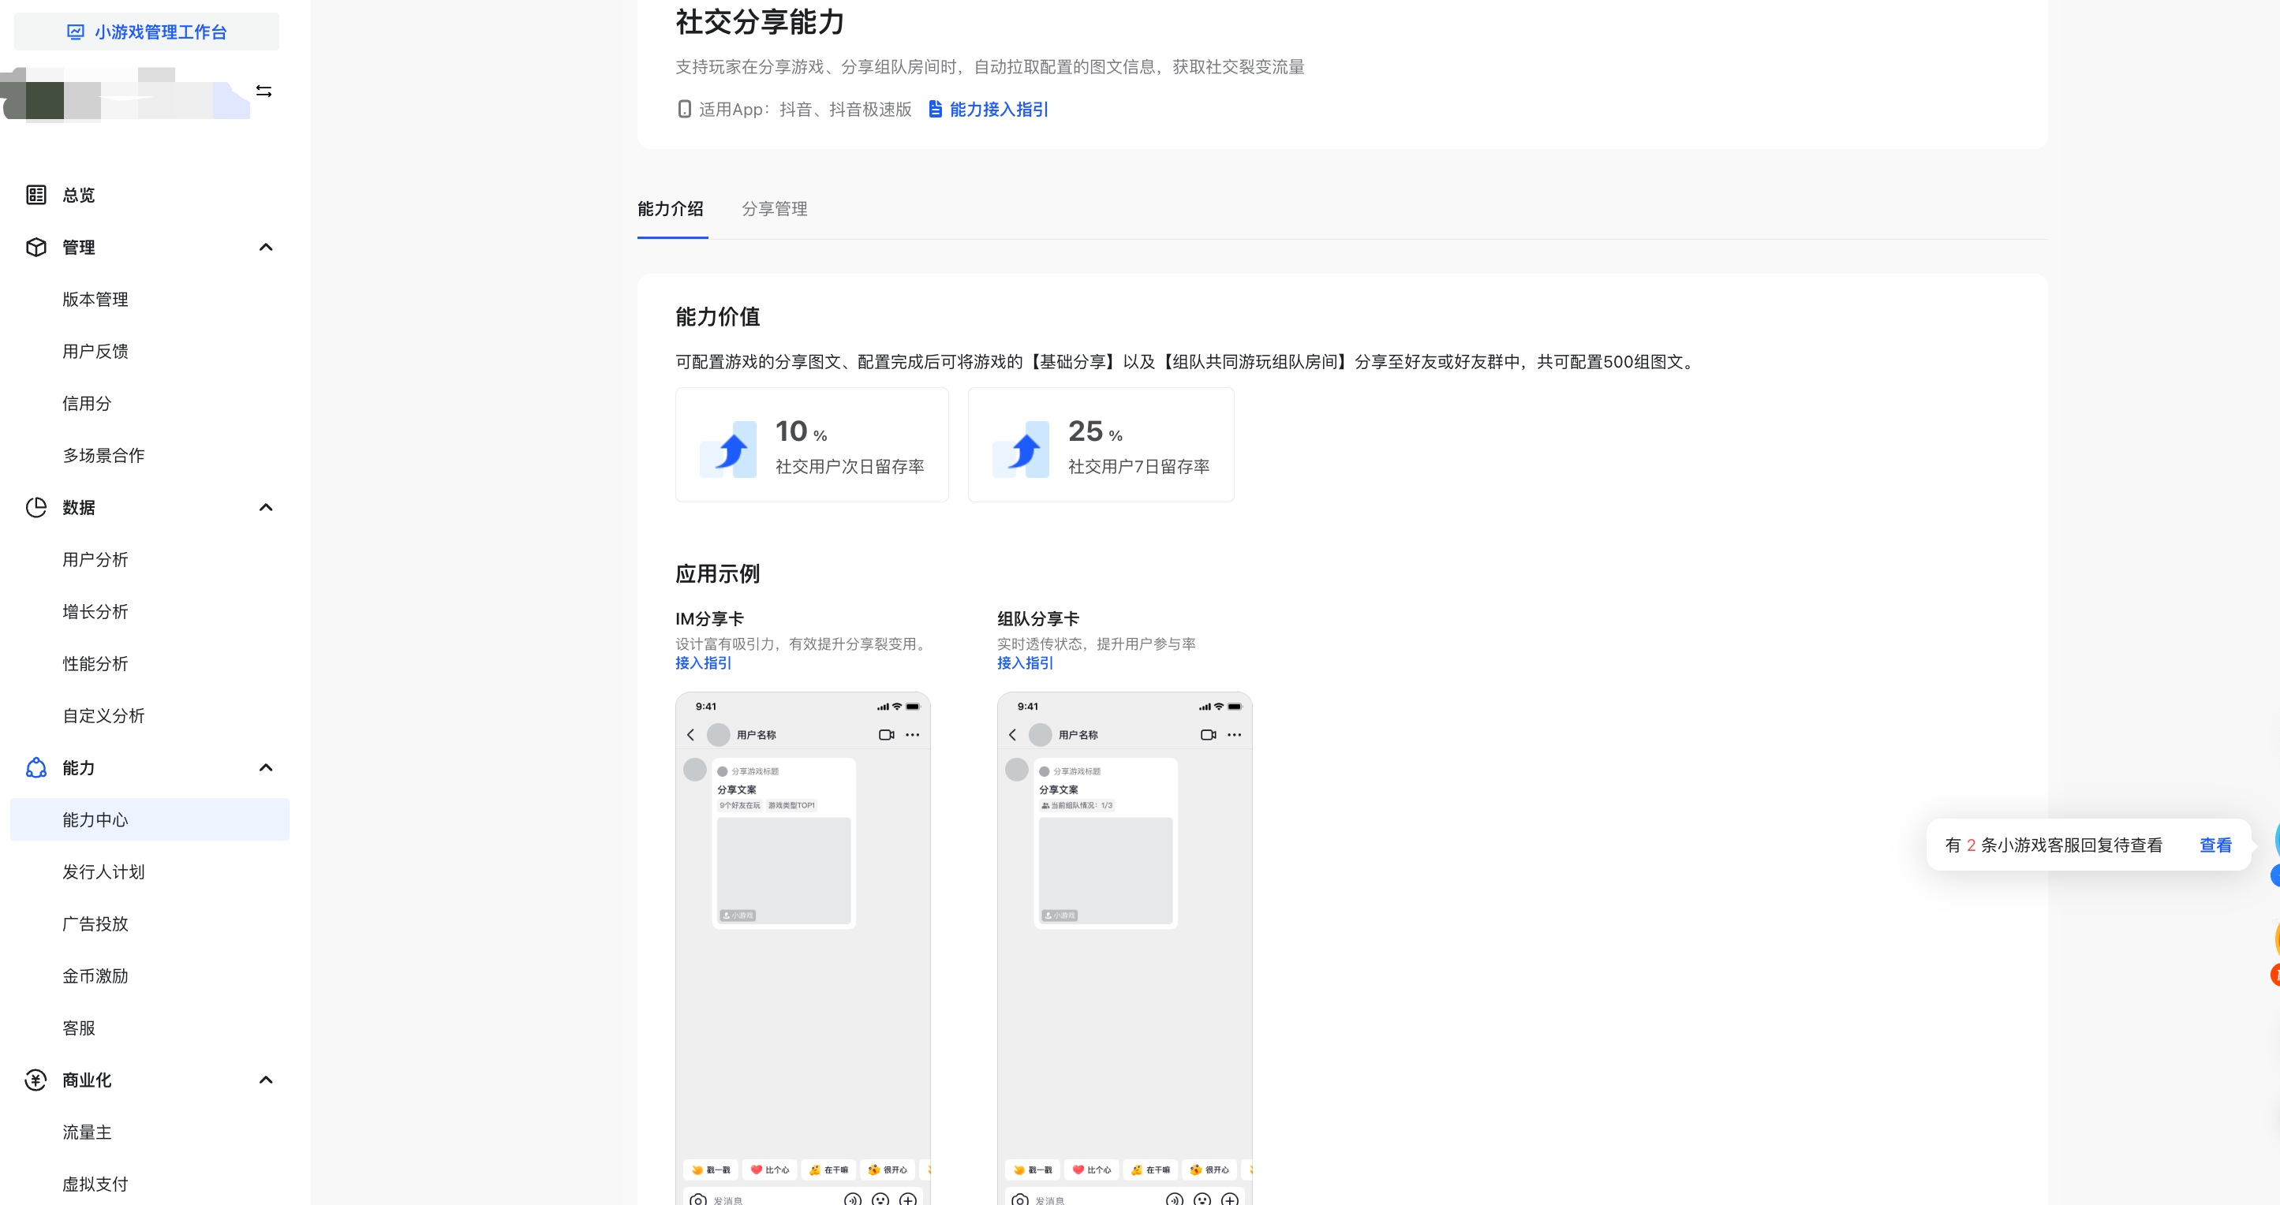The image size is (2280, 1205).
Task: Open 接入指引 link under 组队分享卡
Action: point(1024,662)
